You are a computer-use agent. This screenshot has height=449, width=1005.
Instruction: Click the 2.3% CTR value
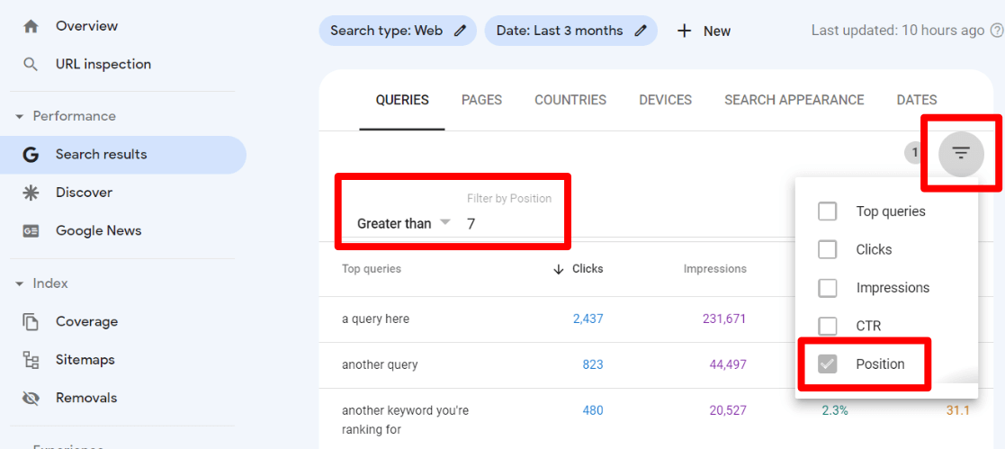pos(835,410)
